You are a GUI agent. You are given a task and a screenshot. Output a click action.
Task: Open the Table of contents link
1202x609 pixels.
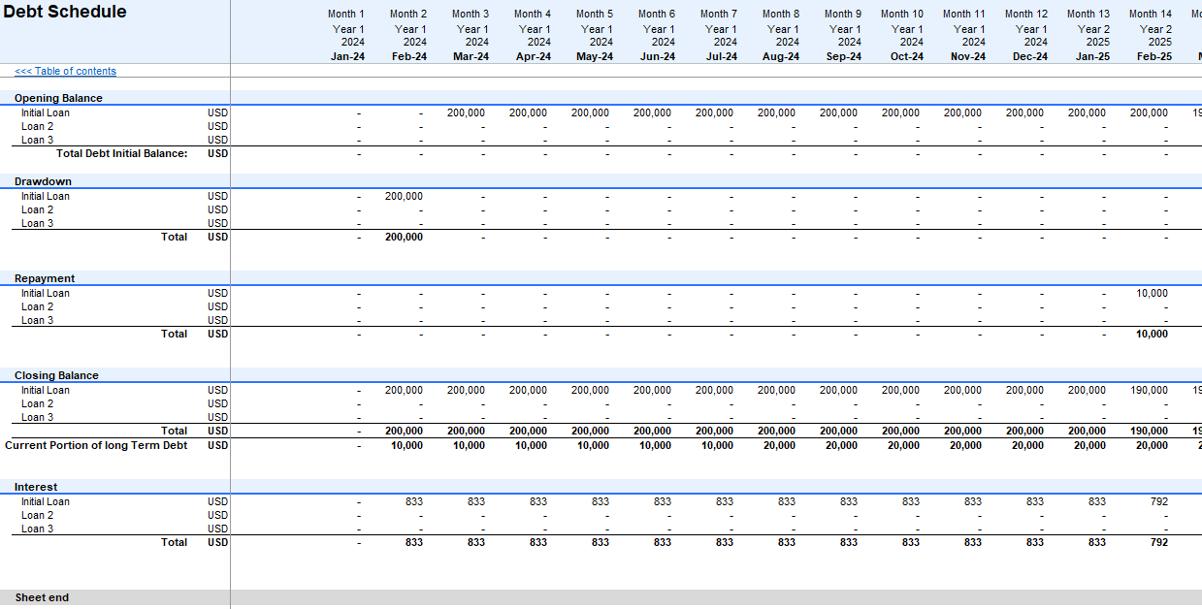pyautogui.click(x=65, y=71)
